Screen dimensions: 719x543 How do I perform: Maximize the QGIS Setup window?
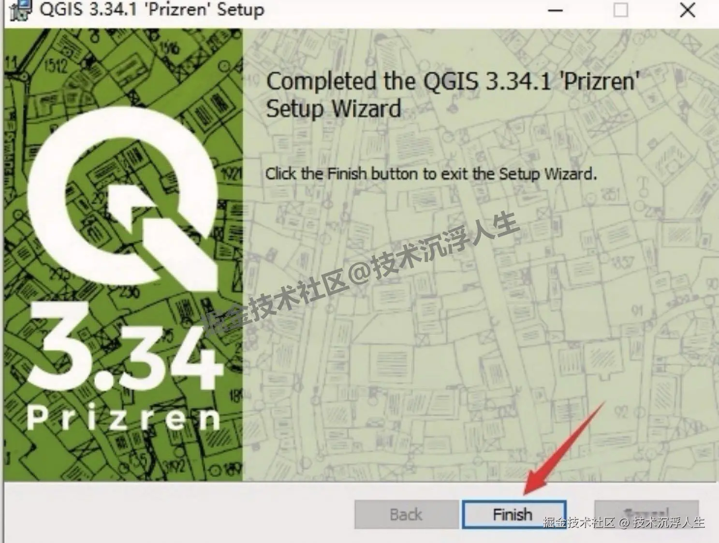click(621, 10)
